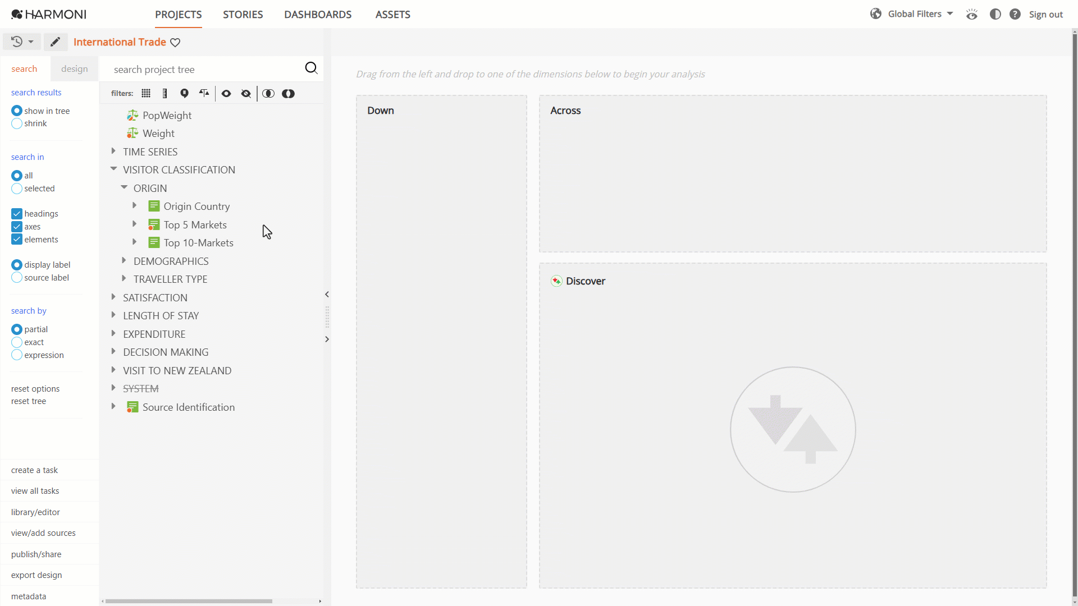Click the Top 5 Markets icon

(x=154, y=225)
